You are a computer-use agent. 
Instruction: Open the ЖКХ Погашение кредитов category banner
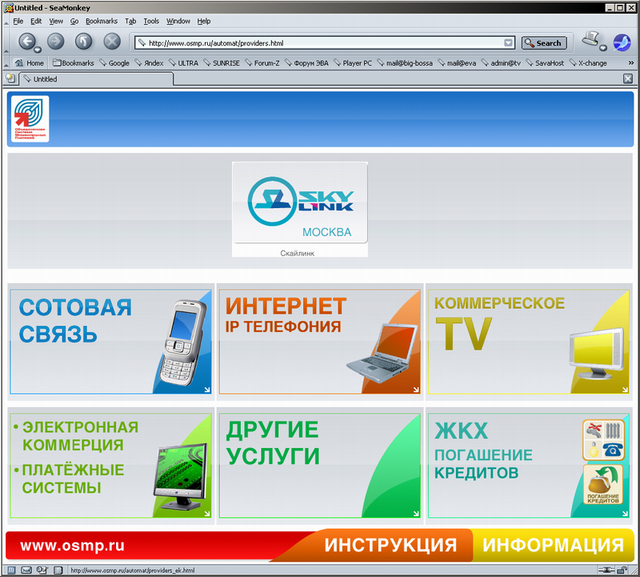(529, 466)
